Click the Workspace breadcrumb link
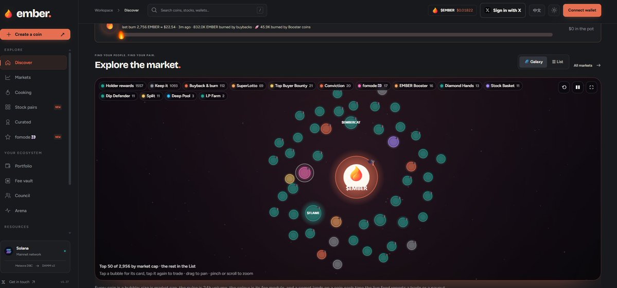This screenshot has height=288, width=617. pyautogui.click(x=103, y=10)
